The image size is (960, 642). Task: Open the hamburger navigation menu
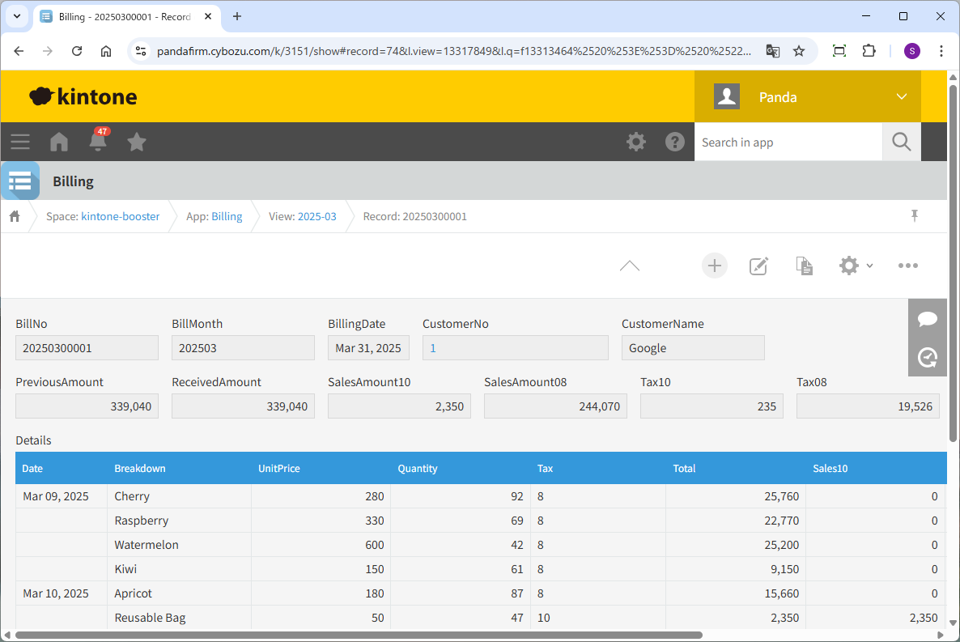pos(20,142)
